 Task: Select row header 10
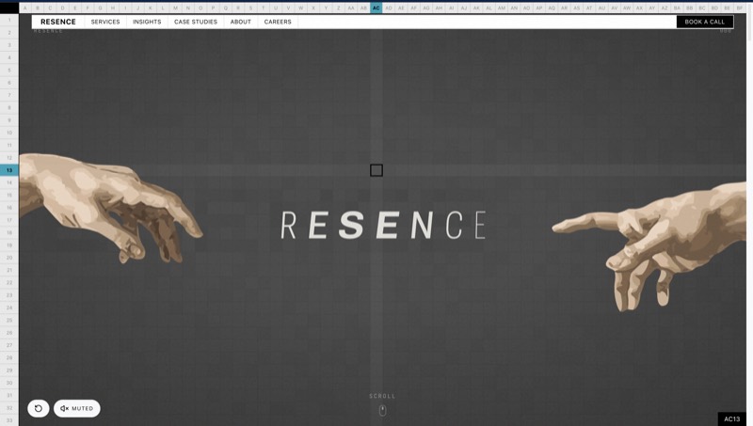(9, 133)
